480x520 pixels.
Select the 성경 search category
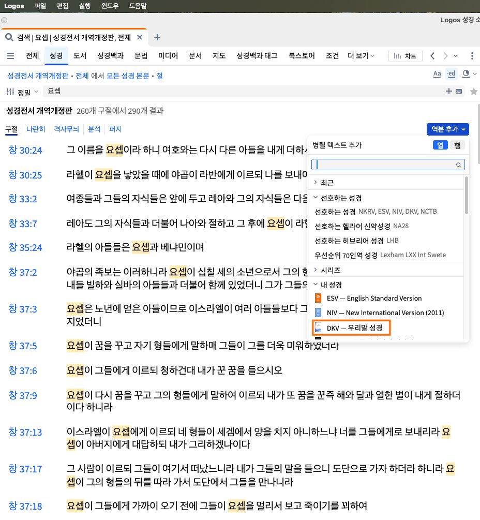[56, 56]
